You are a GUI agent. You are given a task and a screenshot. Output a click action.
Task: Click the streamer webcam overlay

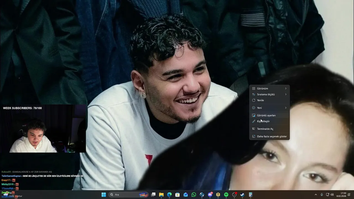point(43,129)
